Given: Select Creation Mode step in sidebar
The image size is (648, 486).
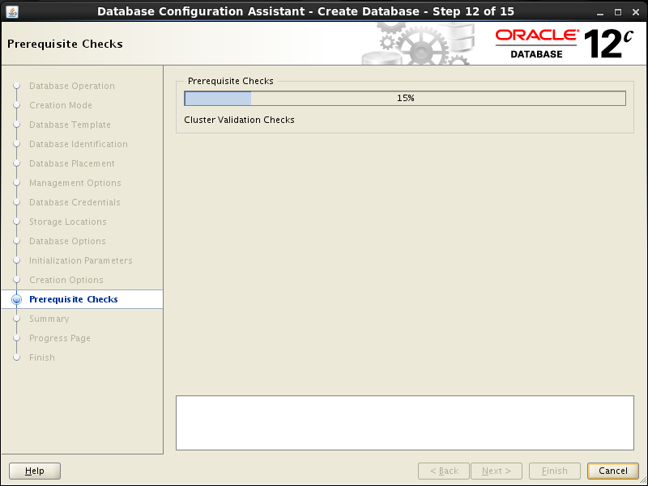Looking at the screenshot, I should [61, 105].
